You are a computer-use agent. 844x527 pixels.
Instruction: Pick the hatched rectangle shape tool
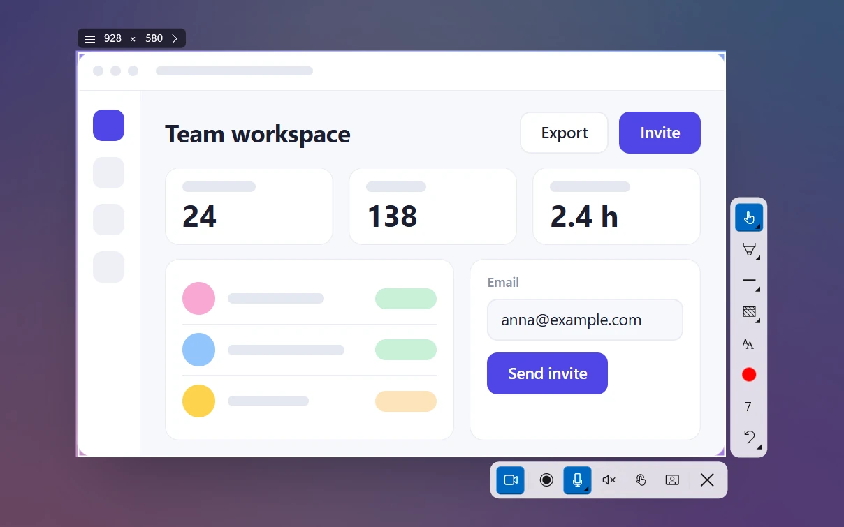(x=748, y=312)
